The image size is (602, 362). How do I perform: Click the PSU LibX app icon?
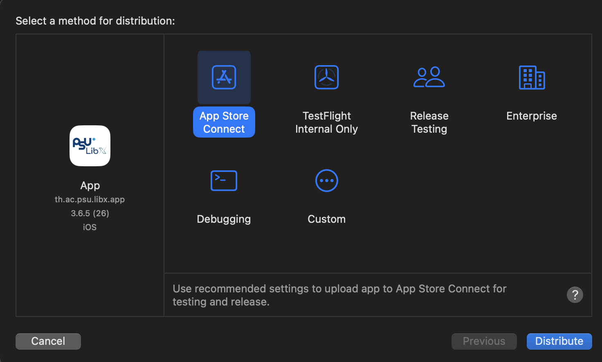click(90, 146)
